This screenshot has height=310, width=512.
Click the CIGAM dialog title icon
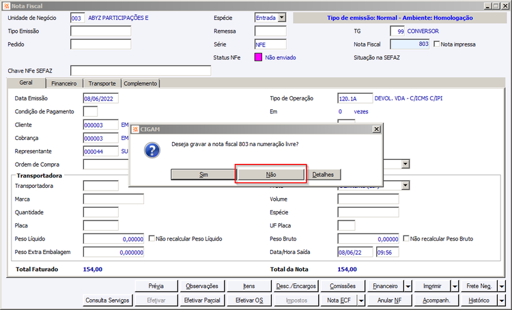135,129
